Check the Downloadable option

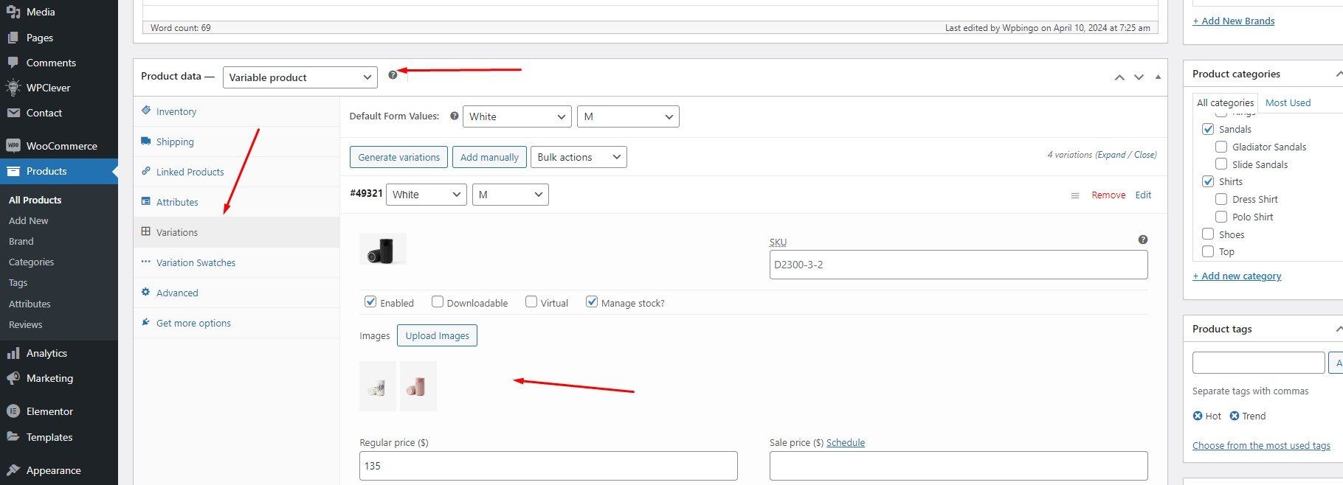coord(438,301)
